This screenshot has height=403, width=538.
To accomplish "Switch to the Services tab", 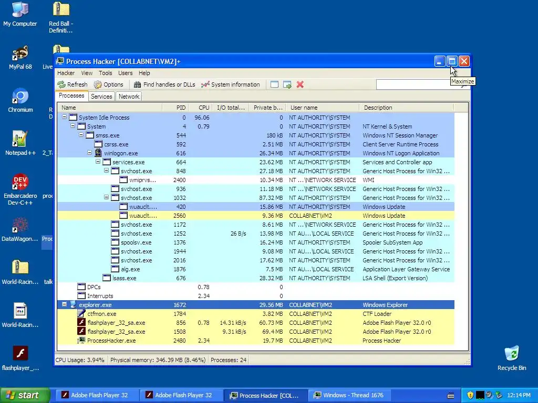I will pos(101,97).
